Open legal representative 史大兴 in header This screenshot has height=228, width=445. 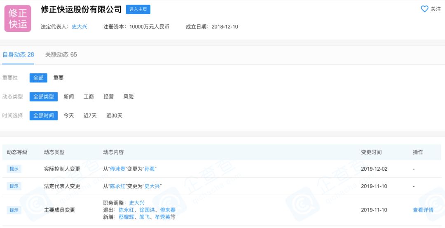click(x=80, y=27)
